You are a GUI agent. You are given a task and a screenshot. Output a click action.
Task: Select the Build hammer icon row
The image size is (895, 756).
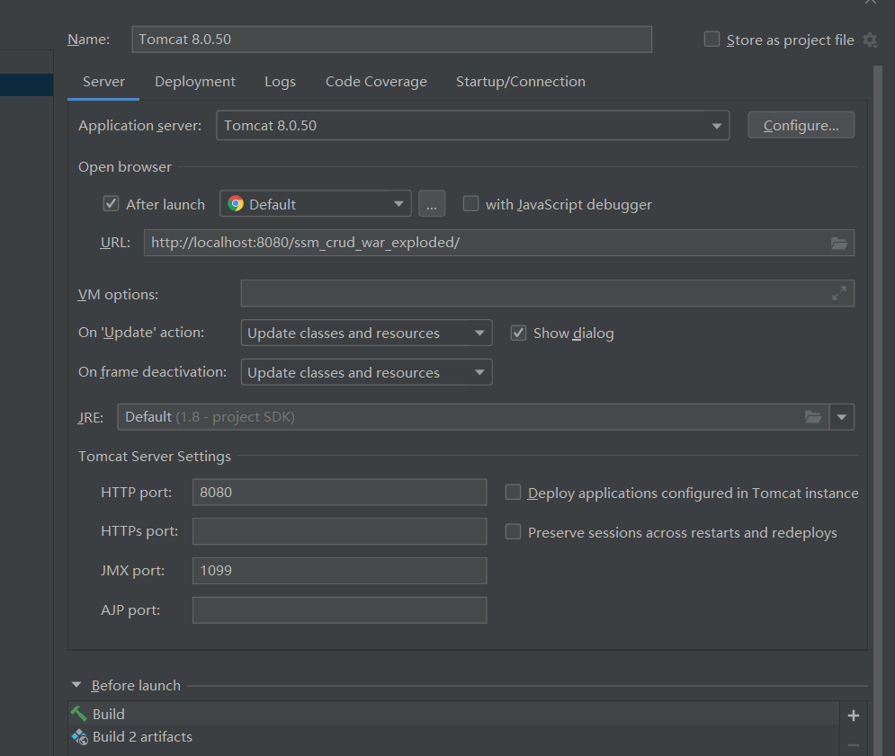[x=453, y=715]
